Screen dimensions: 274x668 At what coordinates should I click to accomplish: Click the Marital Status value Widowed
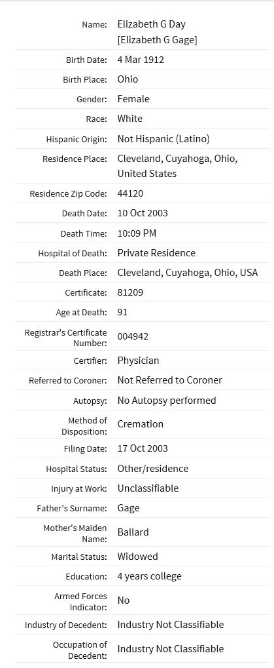pyautogui.click(x=137, y=557)
